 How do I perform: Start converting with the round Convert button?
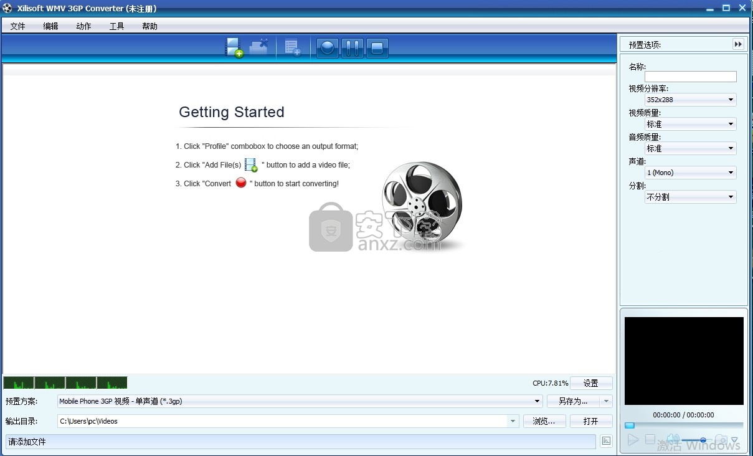tap(328, 48)
